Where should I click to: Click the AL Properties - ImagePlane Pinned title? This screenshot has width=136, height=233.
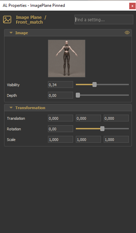pos(34,5)
